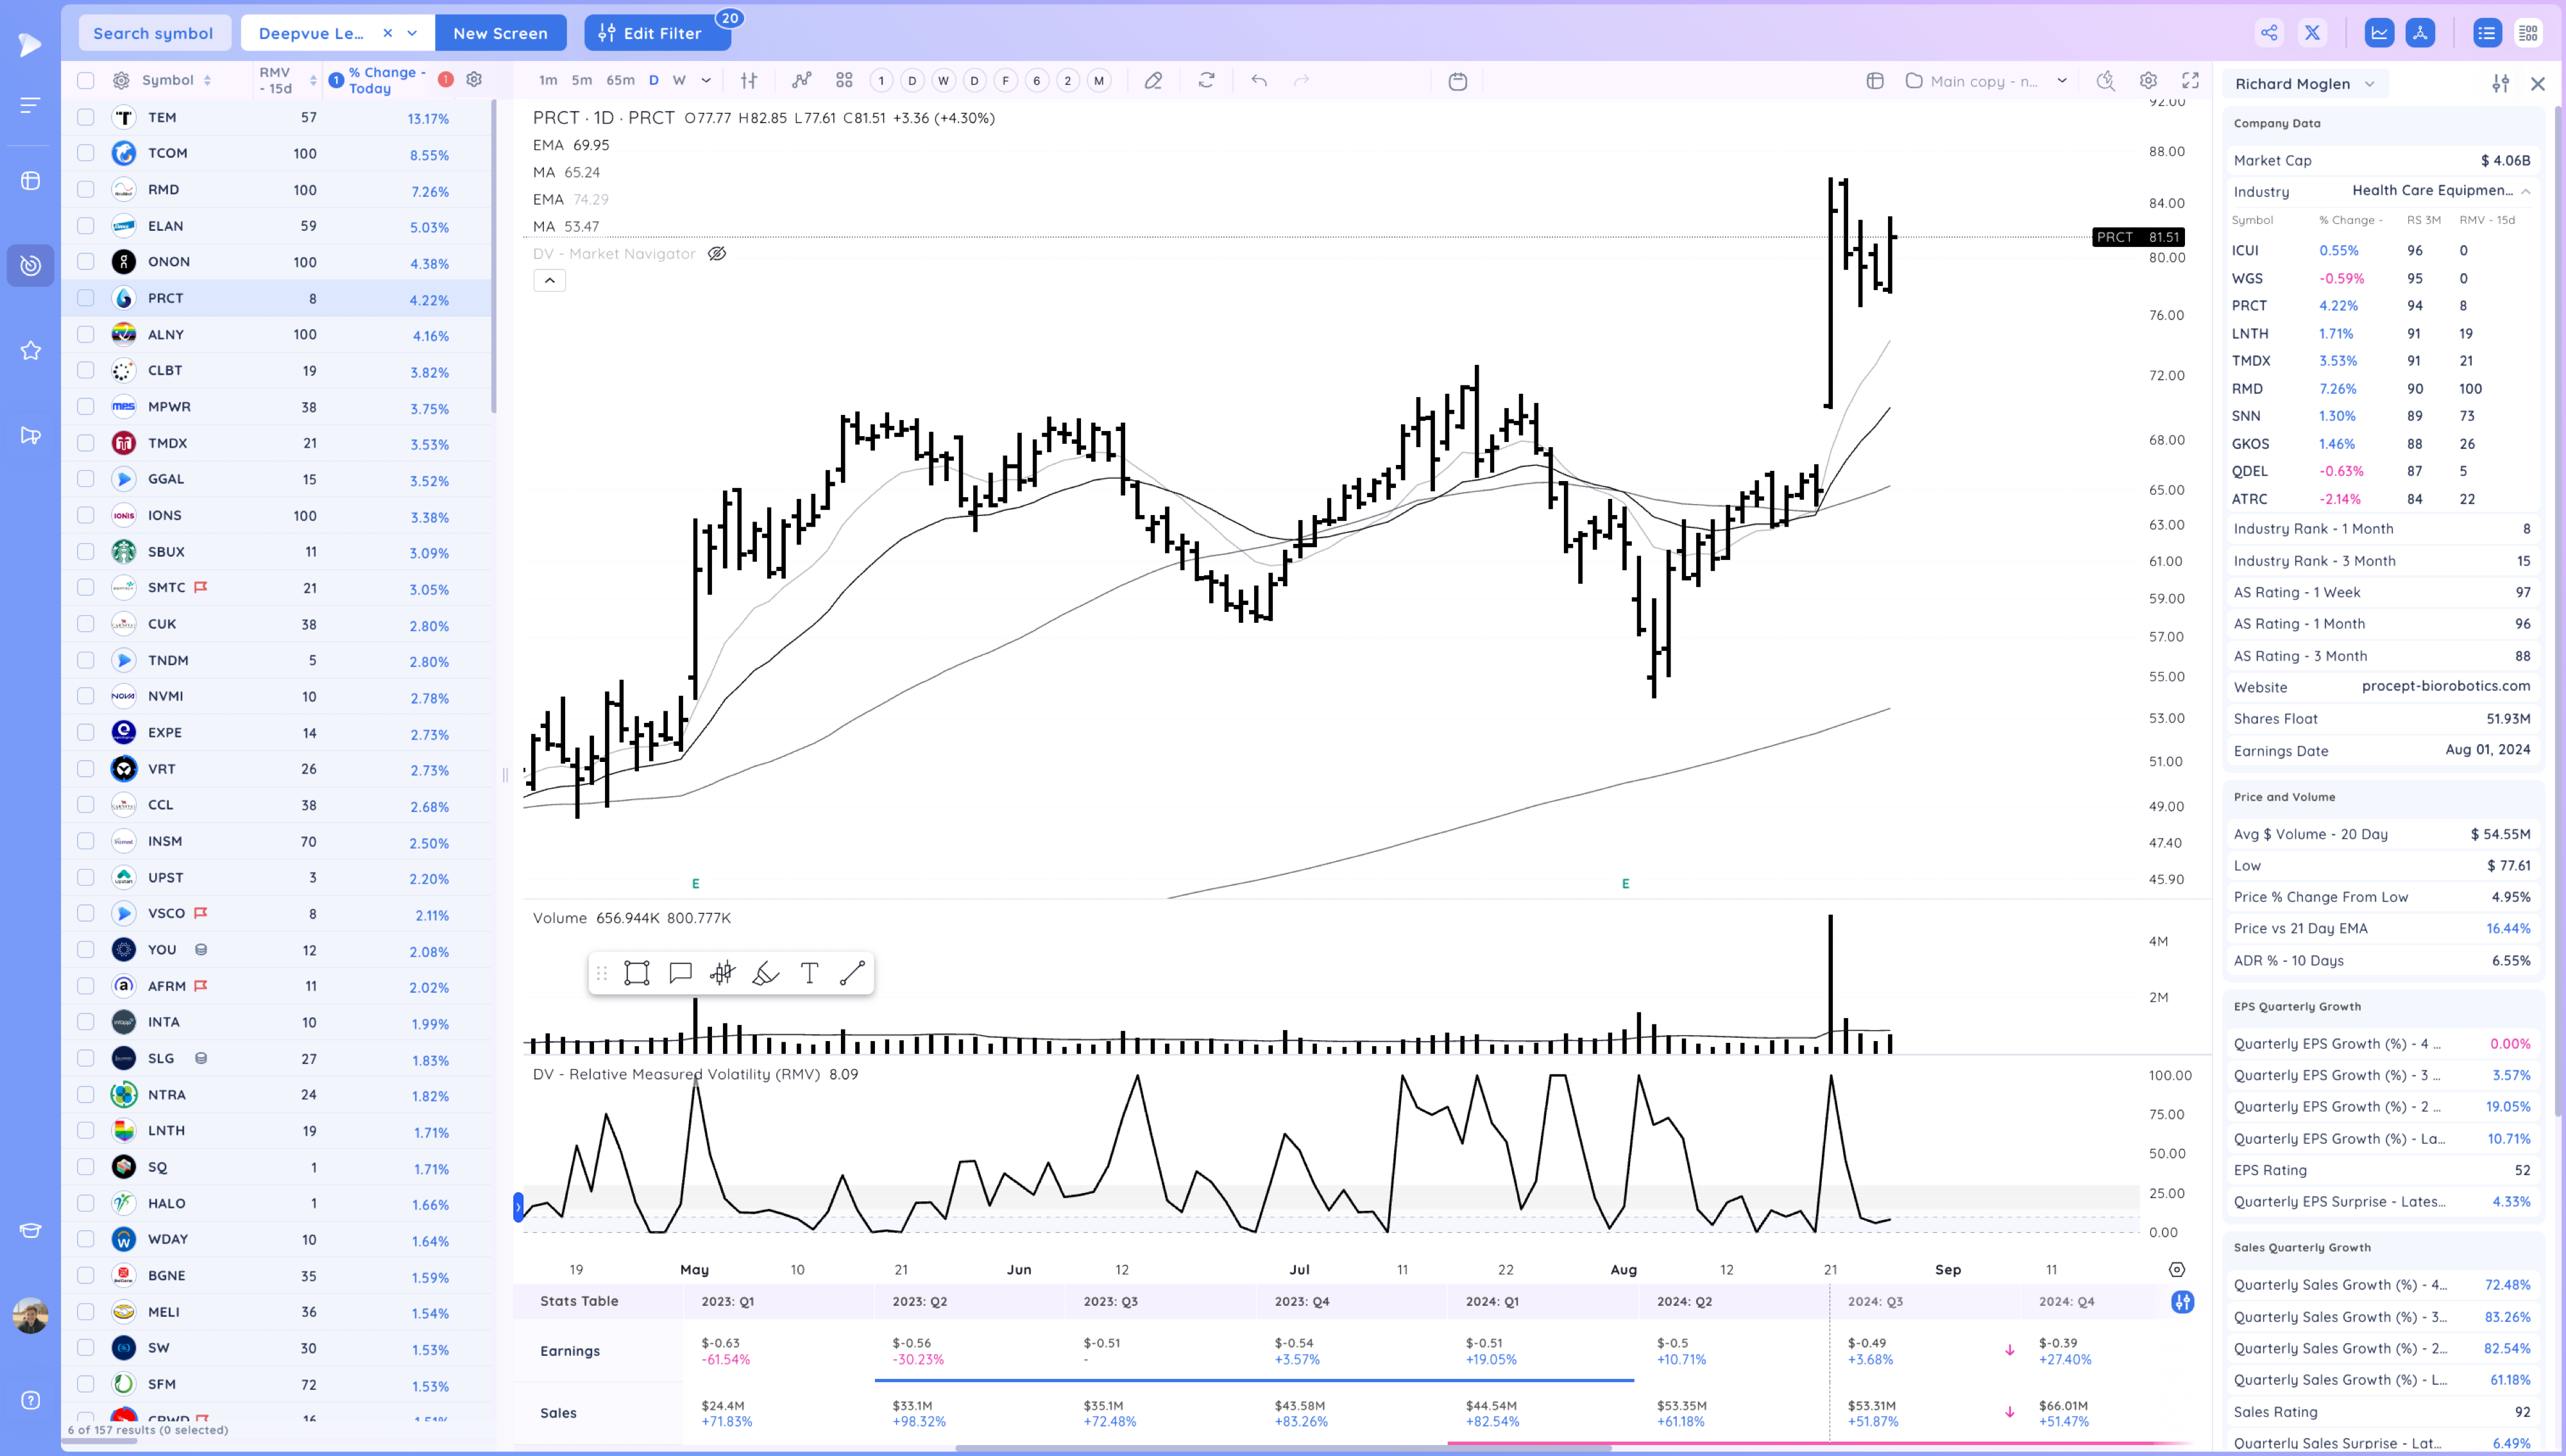The image size is (2566, 1456).
Task: Select the rectangle drawing tool
Action: pyautogui.click(x=636, y=973)
